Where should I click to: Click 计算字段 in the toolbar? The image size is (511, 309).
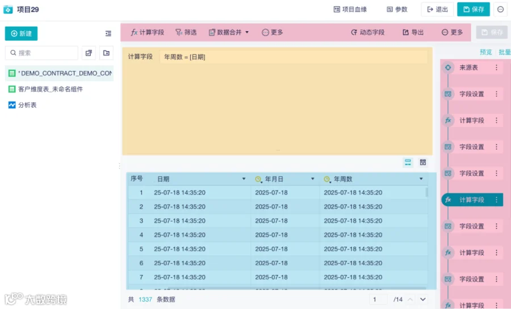147,32
